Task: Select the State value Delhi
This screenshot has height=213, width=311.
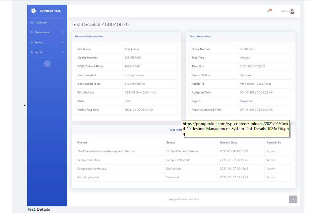Action: [x=128, y=101]
